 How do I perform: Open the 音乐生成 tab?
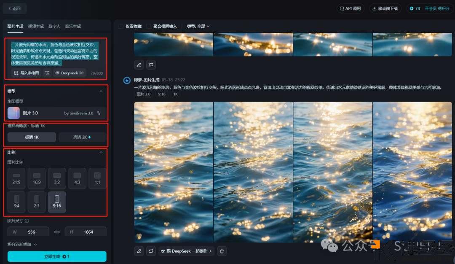tap(73, 26)
